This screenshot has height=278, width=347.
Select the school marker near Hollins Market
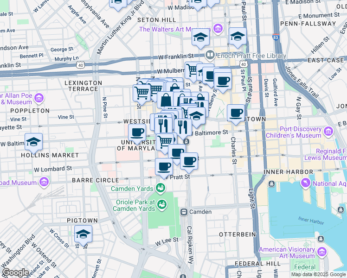[34, 142]
